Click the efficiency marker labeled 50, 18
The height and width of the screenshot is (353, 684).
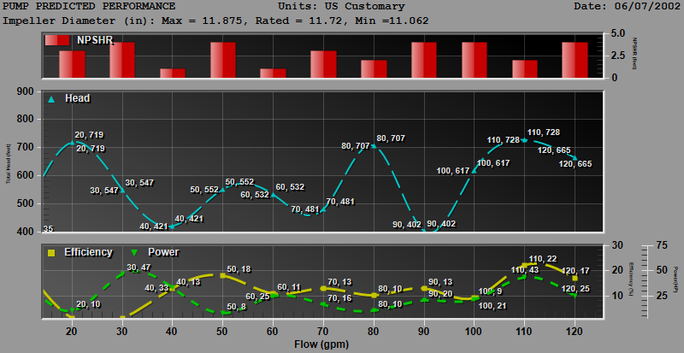[222, 276]
